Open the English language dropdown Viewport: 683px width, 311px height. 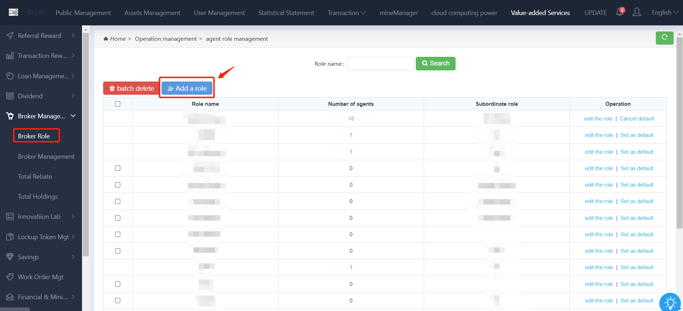[665, 13]
